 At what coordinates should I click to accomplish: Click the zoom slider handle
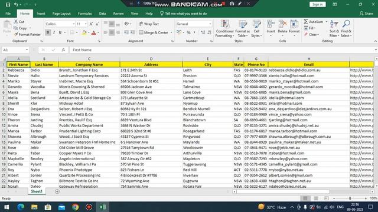[350, 198]
